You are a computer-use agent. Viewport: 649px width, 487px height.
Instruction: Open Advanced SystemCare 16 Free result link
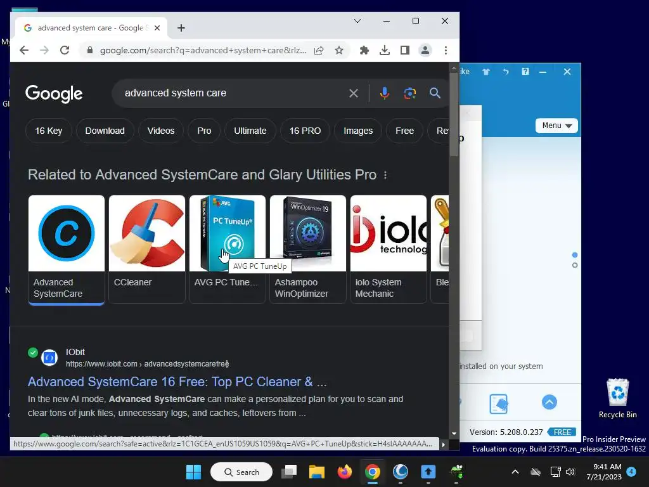coord(177,382)
